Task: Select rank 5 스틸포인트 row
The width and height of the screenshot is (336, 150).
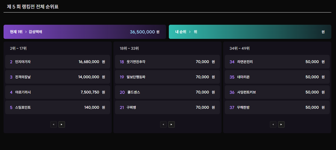Action: tap(58, 107)
